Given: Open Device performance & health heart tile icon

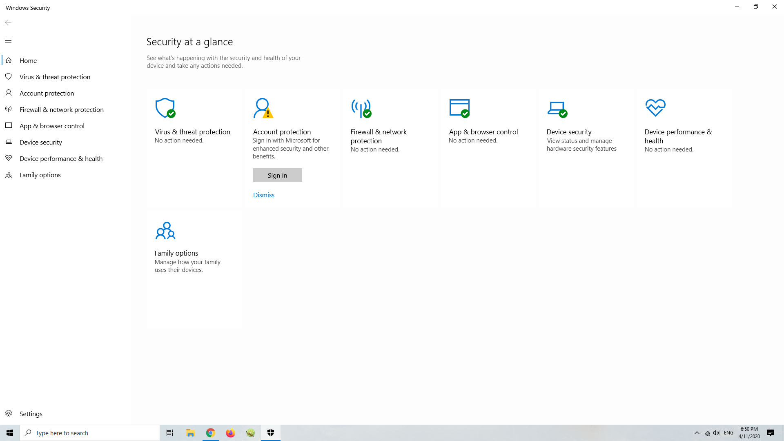Looking at the screenshot, I should [x=655, y=108].
